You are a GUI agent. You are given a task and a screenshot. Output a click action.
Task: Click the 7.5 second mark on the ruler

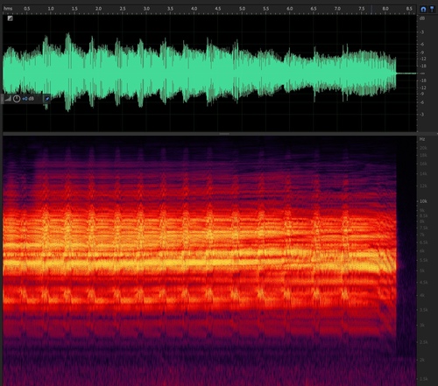pyautogui.click(x=361, y=9)
